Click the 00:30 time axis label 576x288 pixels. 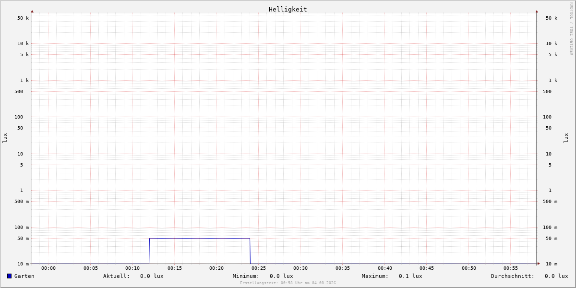300,268
